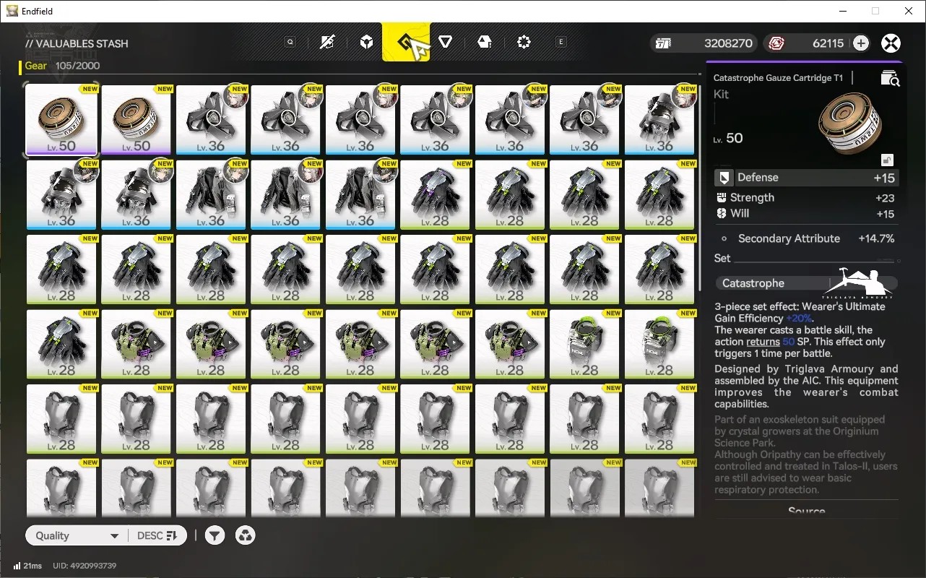Select the highlighted Lv.50 cartridge item

pos(61,119)
